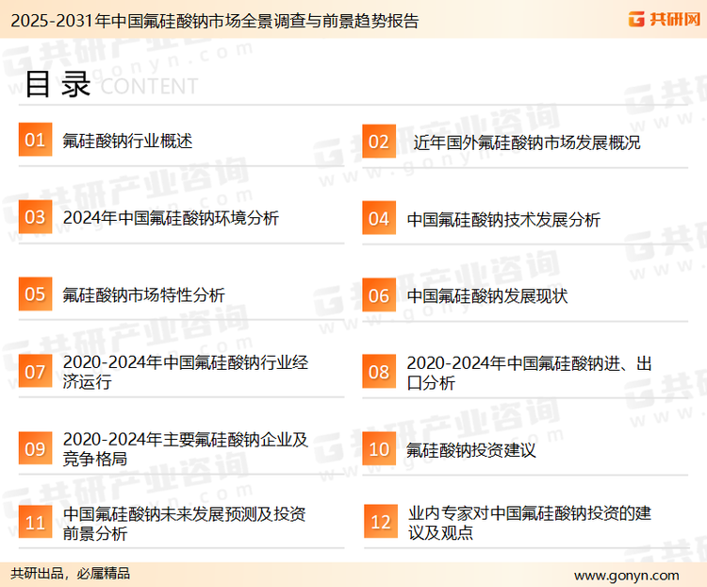The image size is (707, 587).
Task: Select the report title 2025-2031年中国氟硅酸钠市场全景调查与前景趋势报告
Action: (215, 21)
